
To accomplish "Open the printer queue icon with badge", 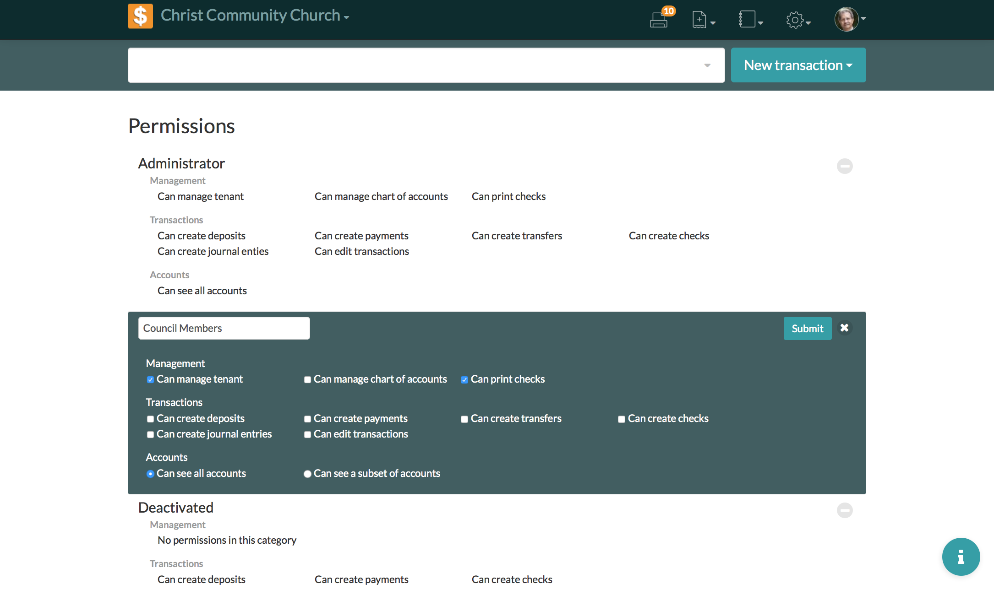I will 660,19.
